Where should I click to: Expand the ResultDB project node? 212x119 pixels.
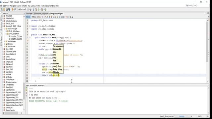point(3,16)
